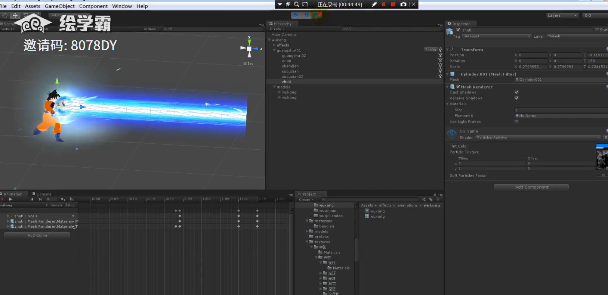The height and width of the screenshot is (295, 608).
Task: Open the Mesh Filter component icon
Action: pos(452,74)
